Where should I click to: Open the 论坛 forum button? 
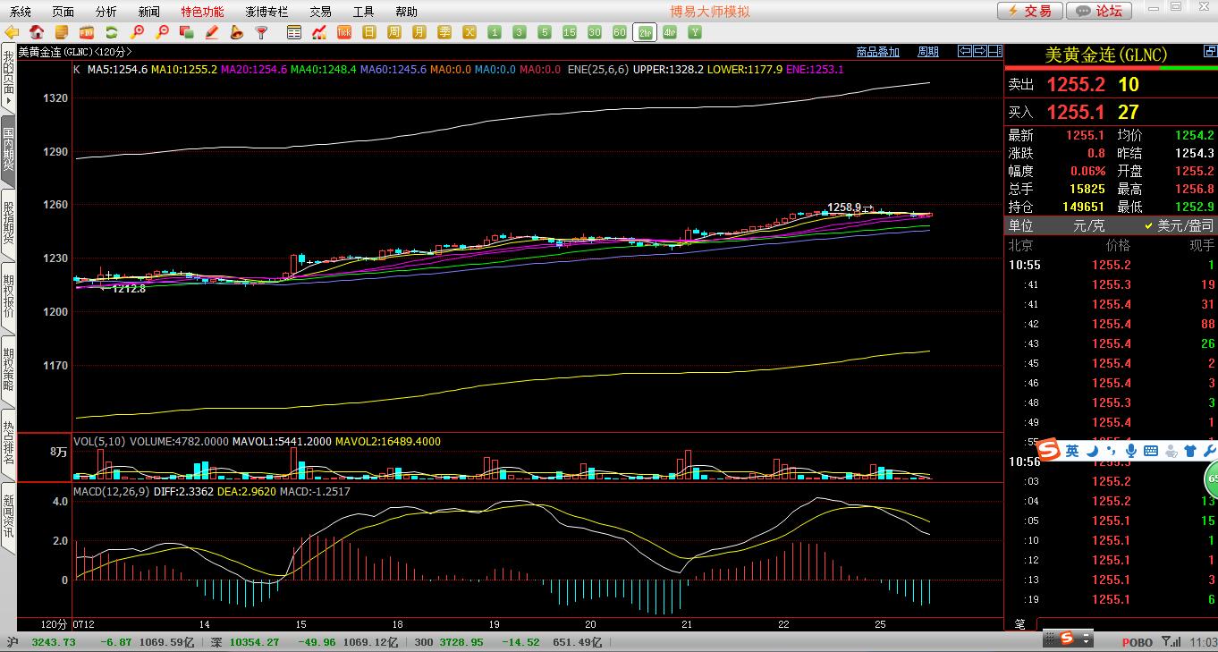click(1100, 11)
